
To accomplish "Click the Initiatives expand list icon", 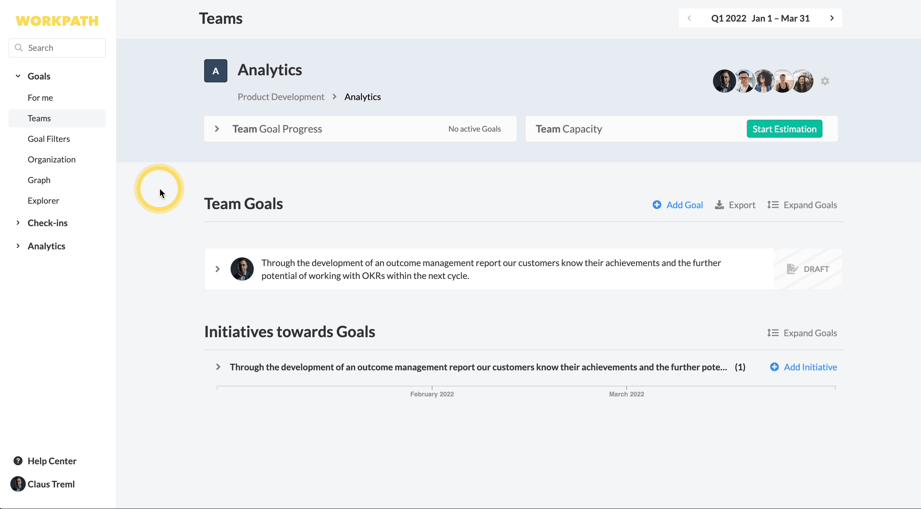I will click(773, 333).
